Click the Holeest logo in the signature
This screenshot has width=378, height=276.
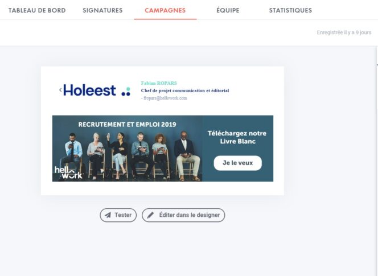89,90
